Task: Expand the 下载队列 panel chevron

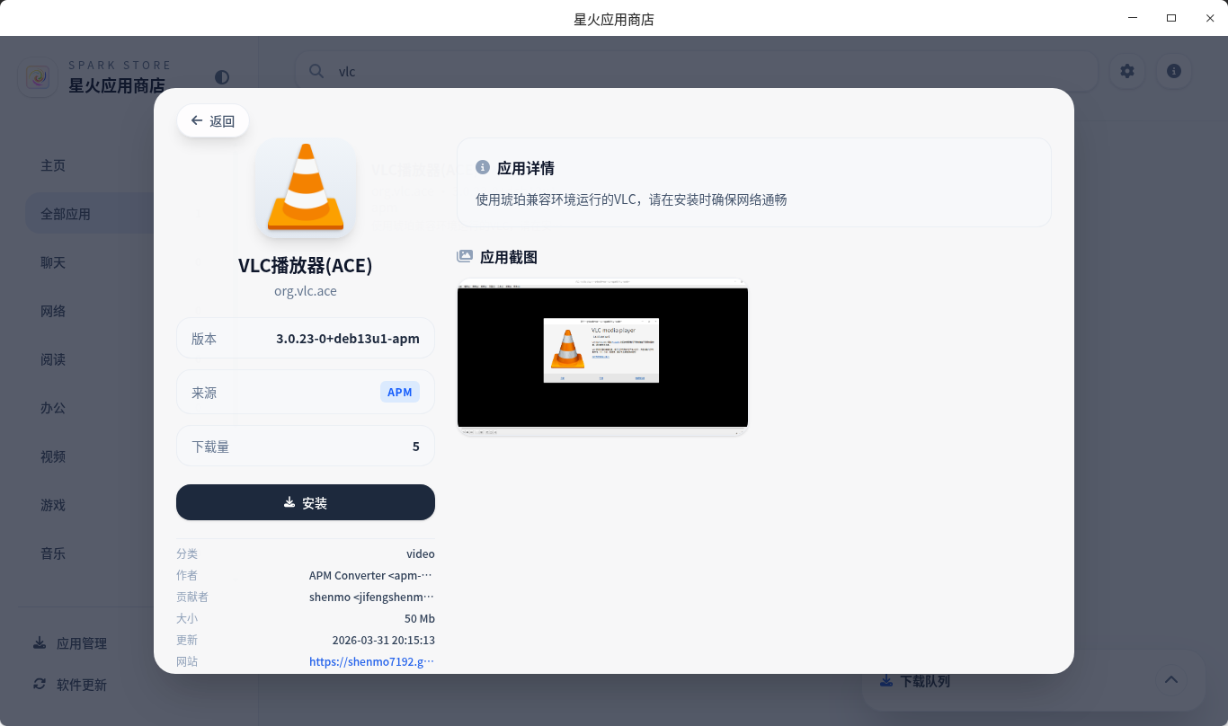Action: point(1171,680)
